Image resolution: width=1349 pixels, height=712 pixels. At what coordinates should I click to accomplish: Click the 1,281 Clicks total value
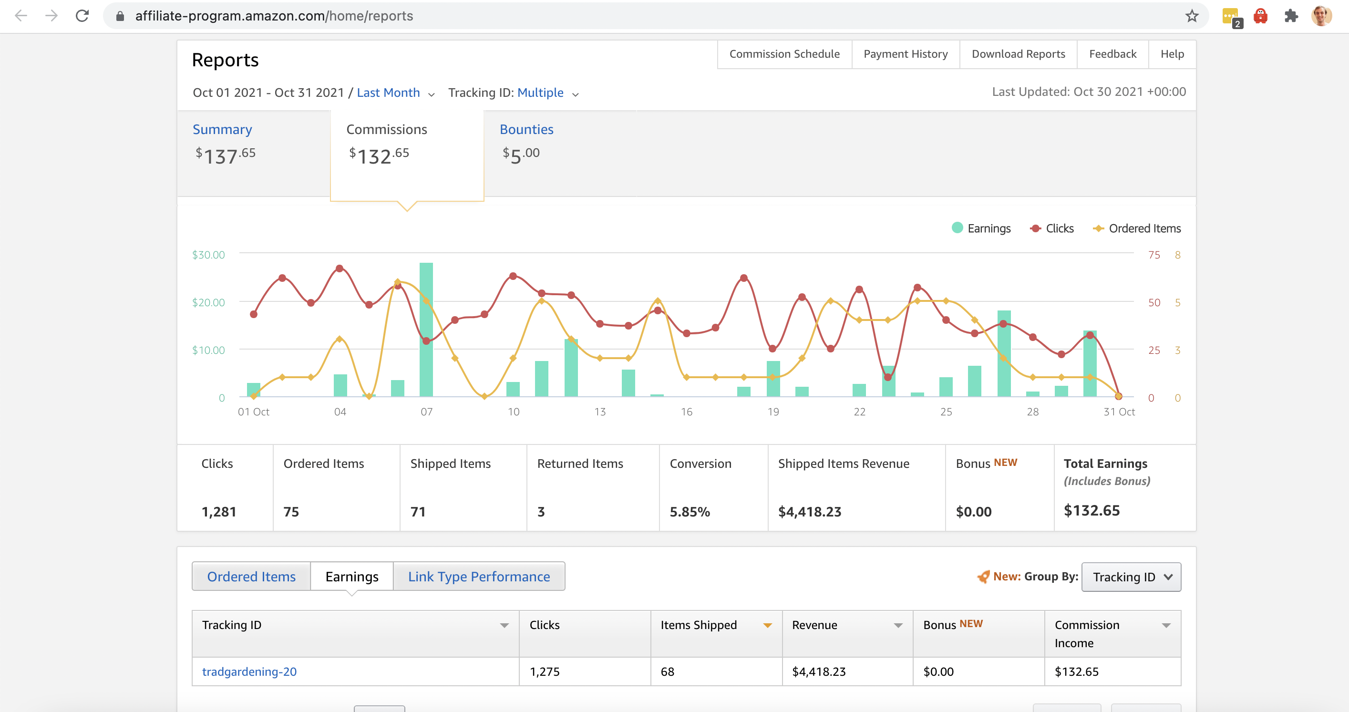tap(219, 512)
